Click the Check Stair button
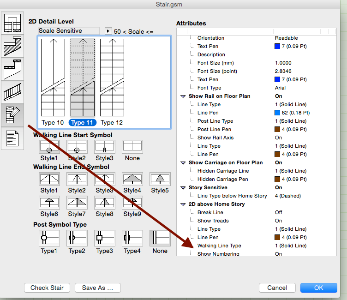The image size is (347, 300). [x=47, y=288]
